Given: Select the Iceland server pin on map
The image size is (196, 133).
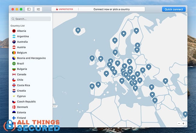Looking at the screenshot, I should (78, 30).
